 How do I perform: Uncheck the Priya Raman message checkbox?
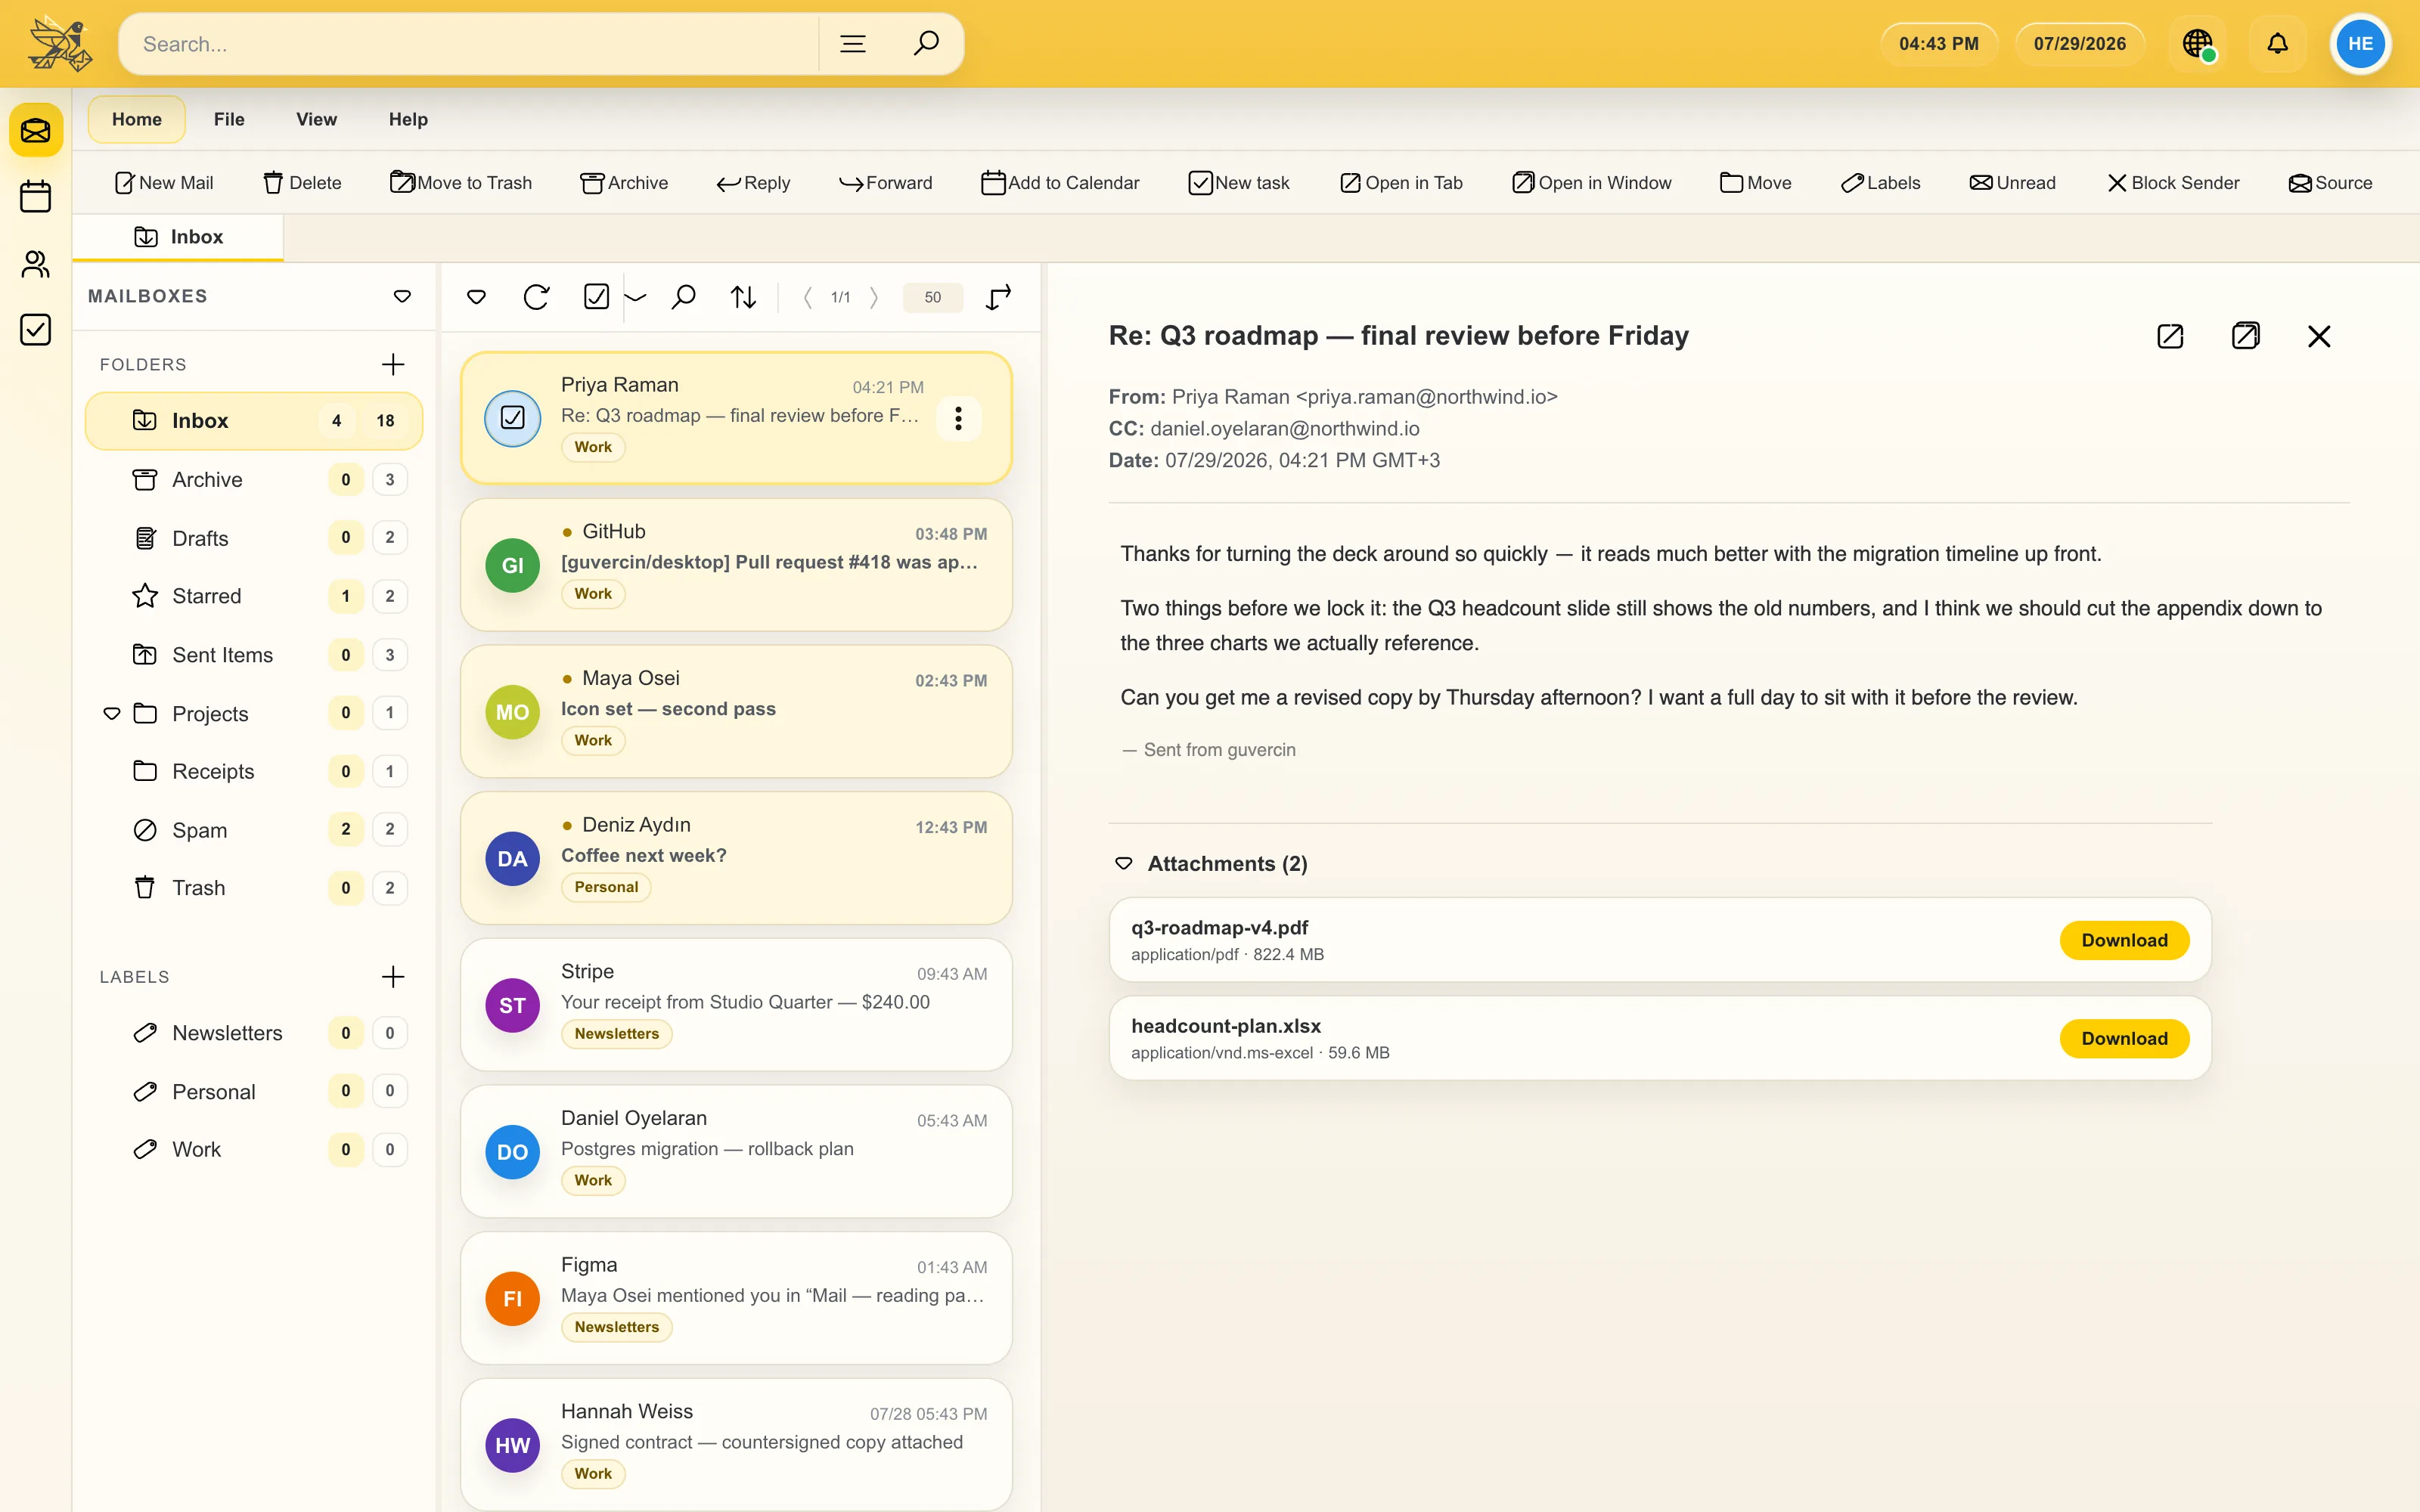513,418
